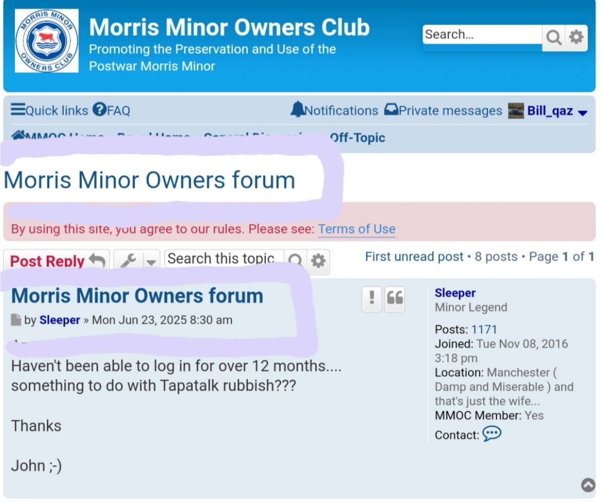Click the small post icon beside 'by Sleeper'
Screen dimensions: 603x502
click(x=16, y=319)
